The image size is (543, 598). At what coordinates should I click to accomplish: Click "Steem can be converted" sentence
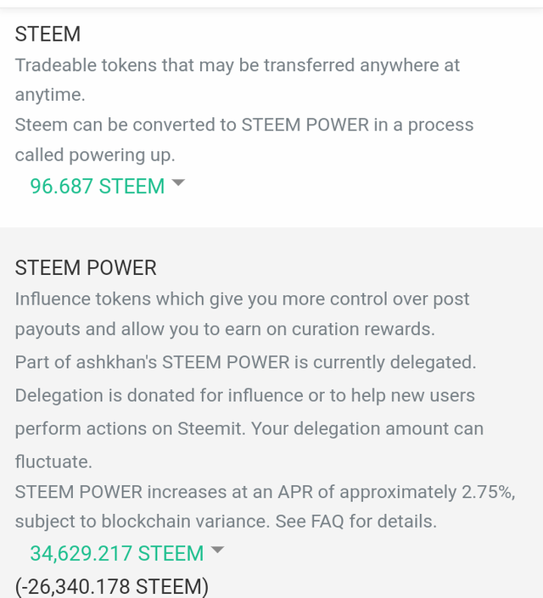pos(244,125)
